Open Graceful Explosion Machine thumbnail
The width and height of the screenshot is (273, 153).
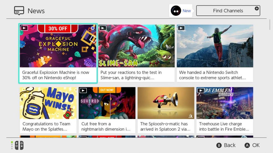point(58,46)
